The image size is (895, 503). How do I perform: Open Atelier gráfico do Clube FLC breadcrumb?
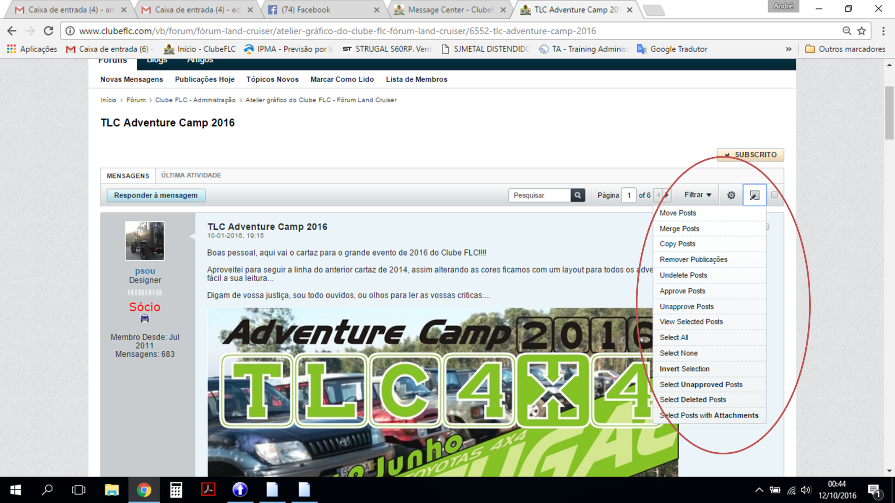pos(321,100)
